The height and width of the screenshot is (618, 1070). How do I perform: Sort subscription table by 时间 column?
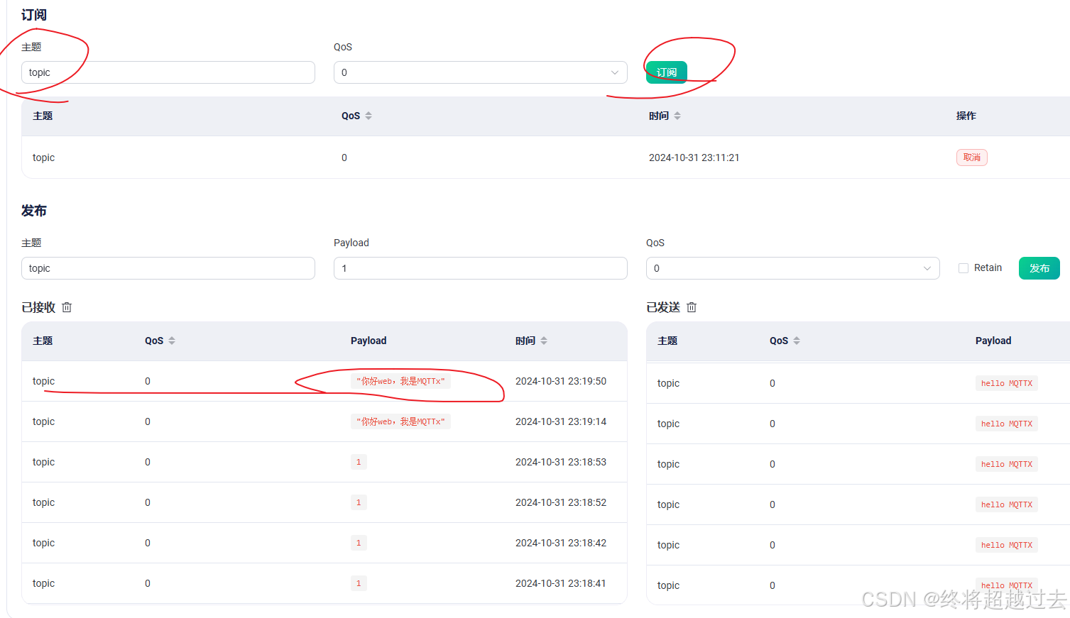click(677, 116)
